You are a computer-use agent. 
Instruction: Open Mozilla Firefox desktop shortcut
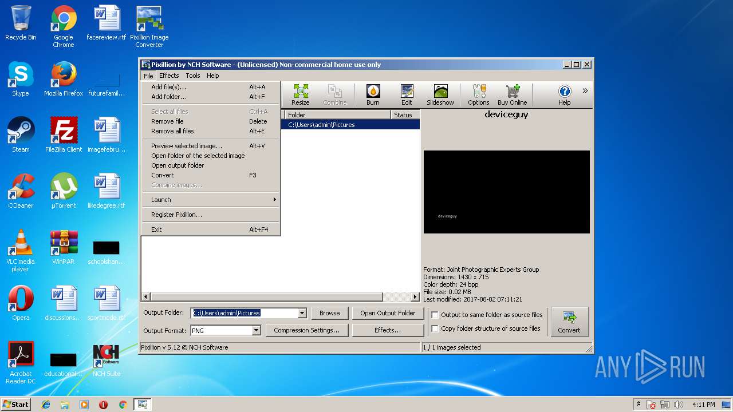64,80
